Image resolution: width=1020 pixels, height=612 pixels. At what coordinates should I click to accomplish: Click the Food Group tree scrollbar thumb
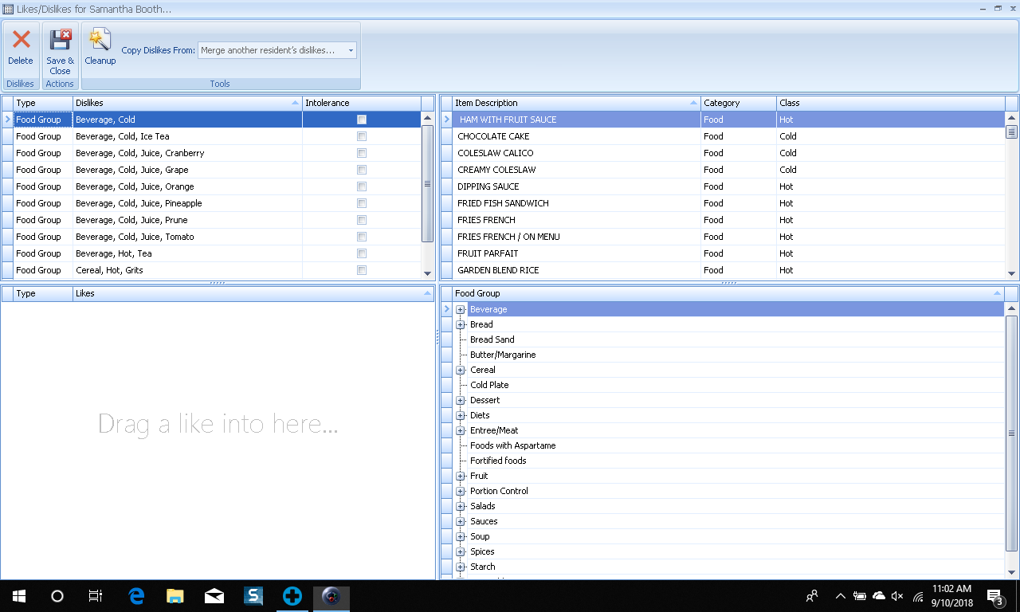[1012, 433]
